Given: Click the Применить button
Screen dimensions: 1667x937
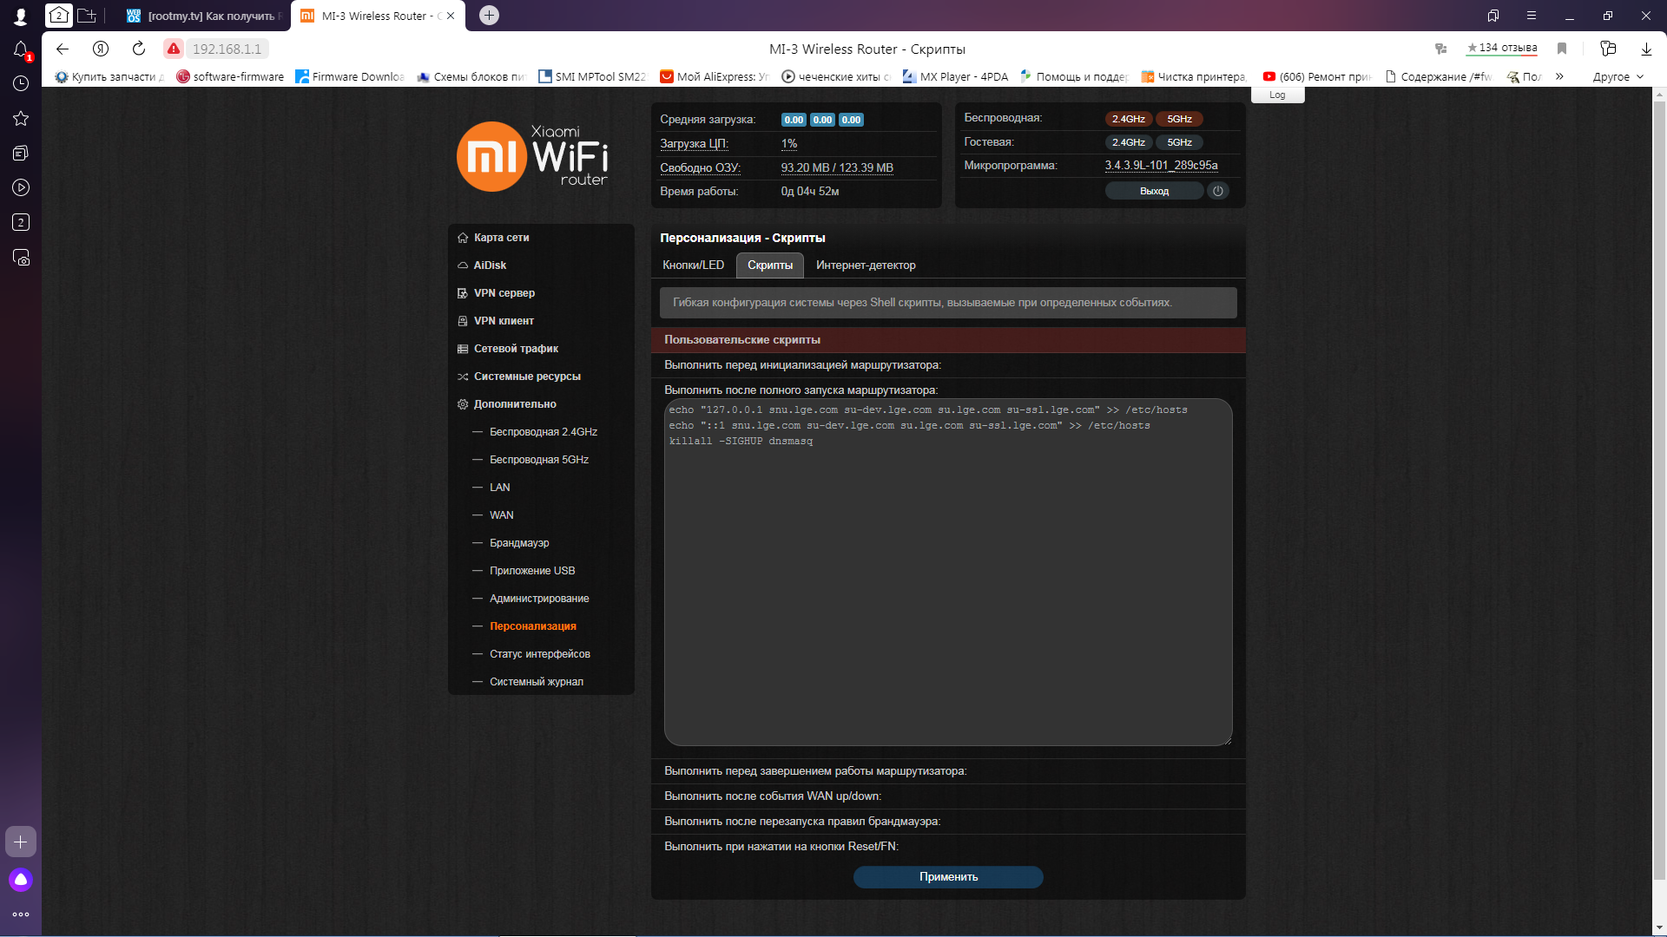Looking at the screenshot, I should click(x=948, y=877).
